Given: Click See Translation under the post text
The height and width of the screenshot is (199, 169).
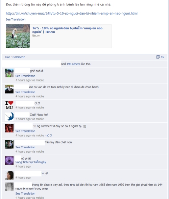Looking at the screenshot, I should click(16, 19).
